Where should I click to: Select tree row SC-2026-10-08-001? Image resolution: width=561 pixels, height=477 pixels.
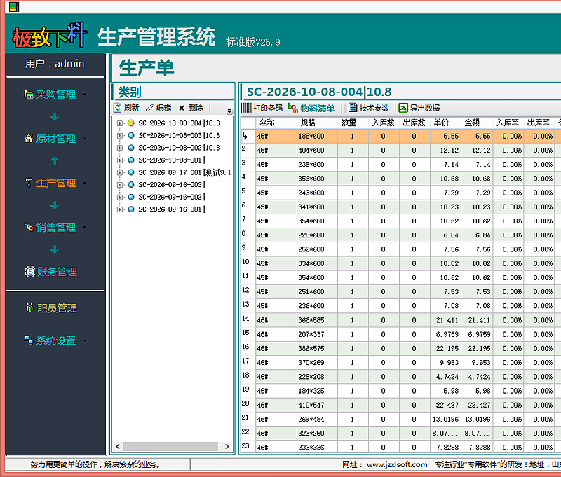pyautogui.click(x=172, y=160)
